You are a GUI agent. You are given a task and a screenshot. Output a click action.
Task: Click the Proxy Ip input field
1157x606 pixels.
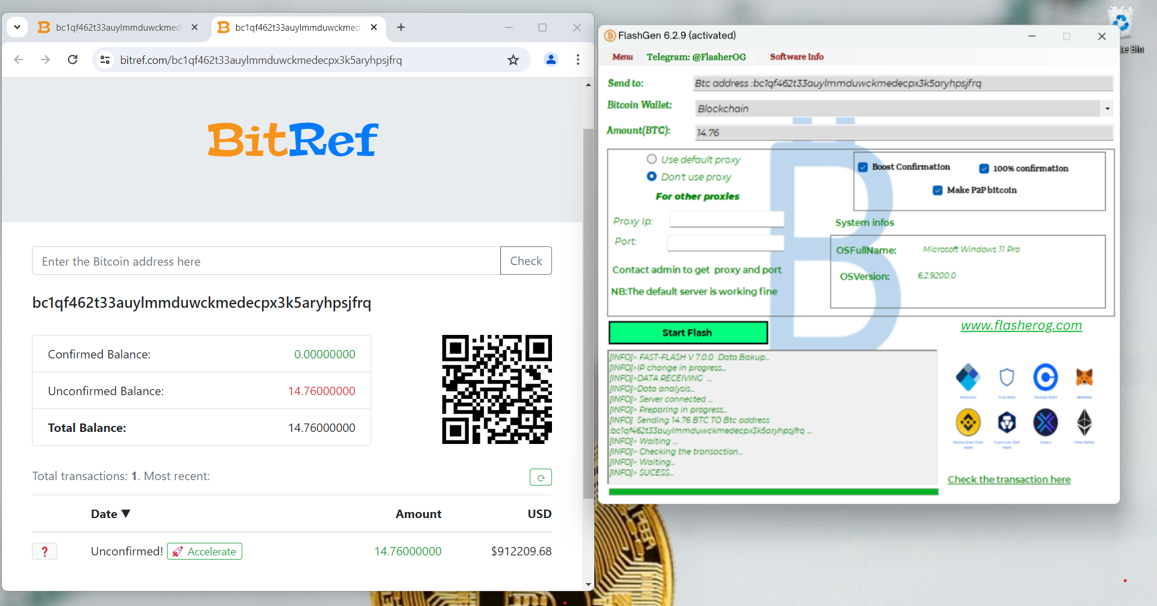[x=726, y=219]
